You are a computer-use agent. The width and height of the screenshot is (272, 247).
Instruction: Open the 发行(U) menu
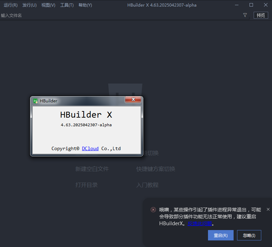pos(29,5)
